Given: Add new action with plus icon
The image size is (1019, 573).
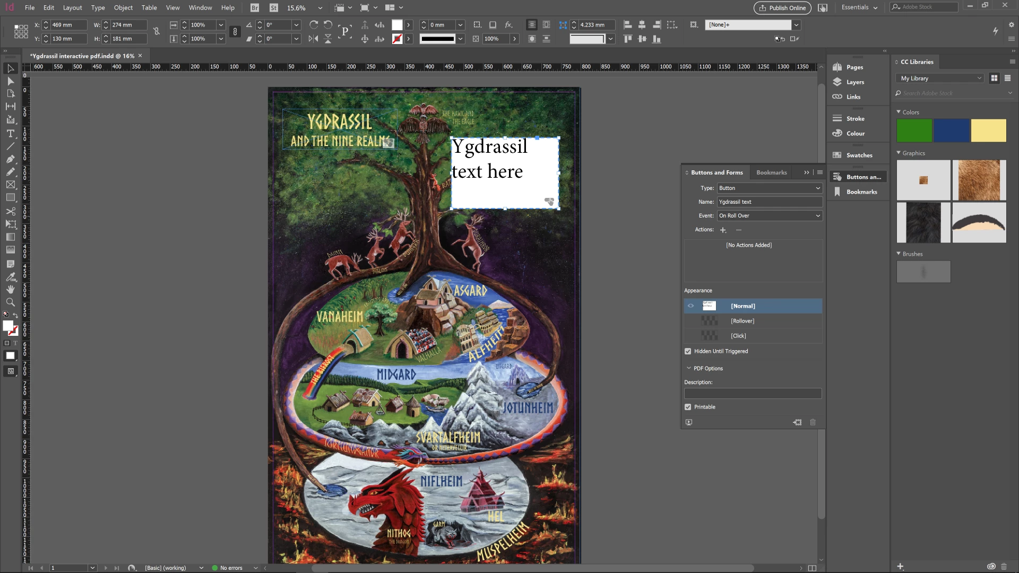Looking at the screenshot, I should pos(723,230).
